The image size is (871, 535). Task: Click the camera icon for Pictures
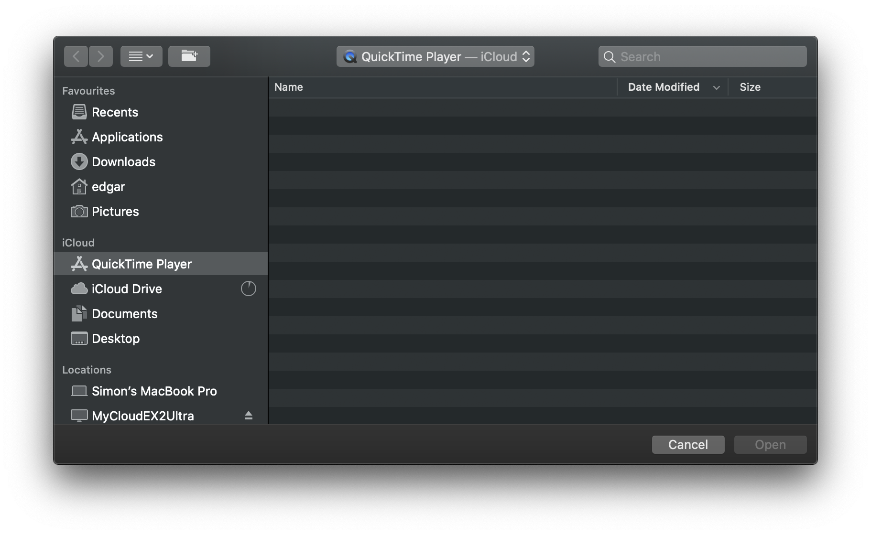[x=79, y=211]
